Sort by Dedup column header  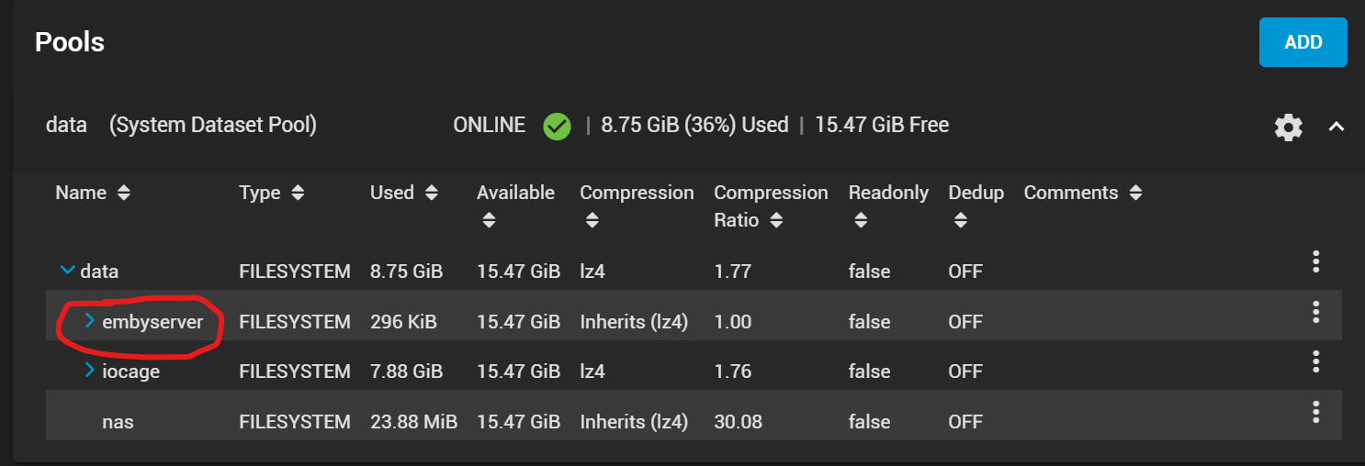(976, 194)
